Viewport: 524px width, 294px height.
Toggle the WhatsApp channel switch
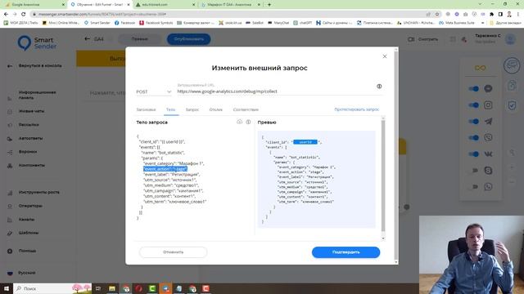(473, 187)
